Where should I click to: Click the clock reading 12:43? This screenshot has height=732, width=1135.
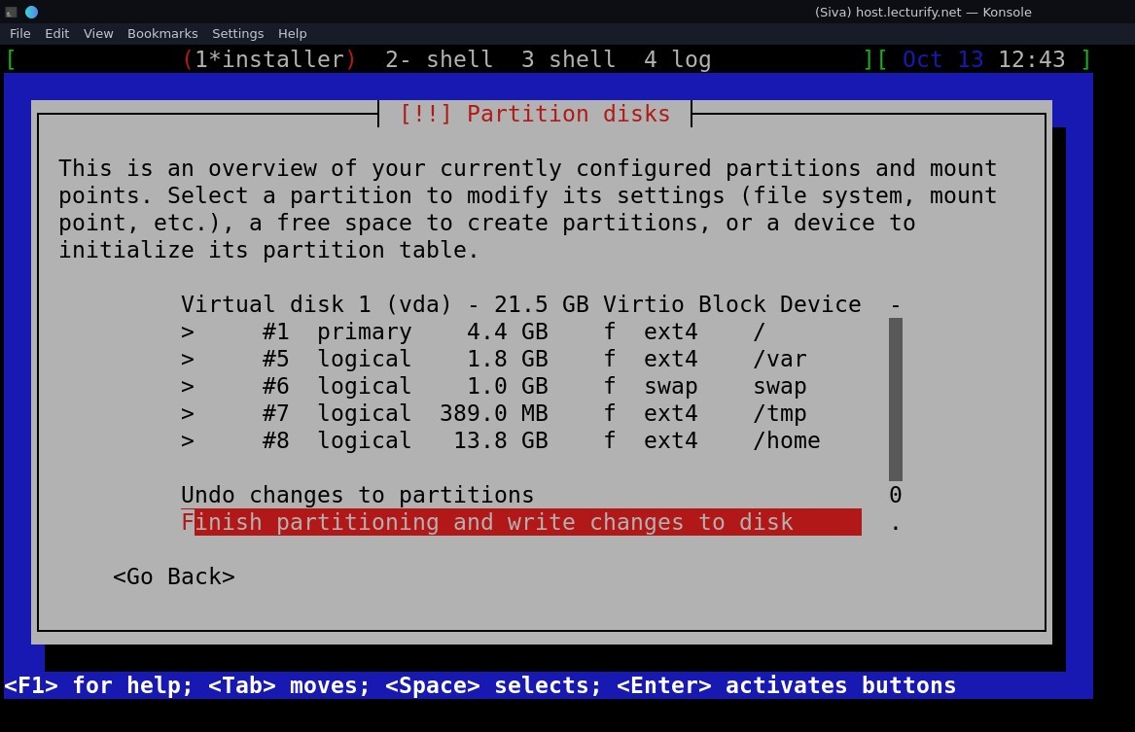[1032, 59]
